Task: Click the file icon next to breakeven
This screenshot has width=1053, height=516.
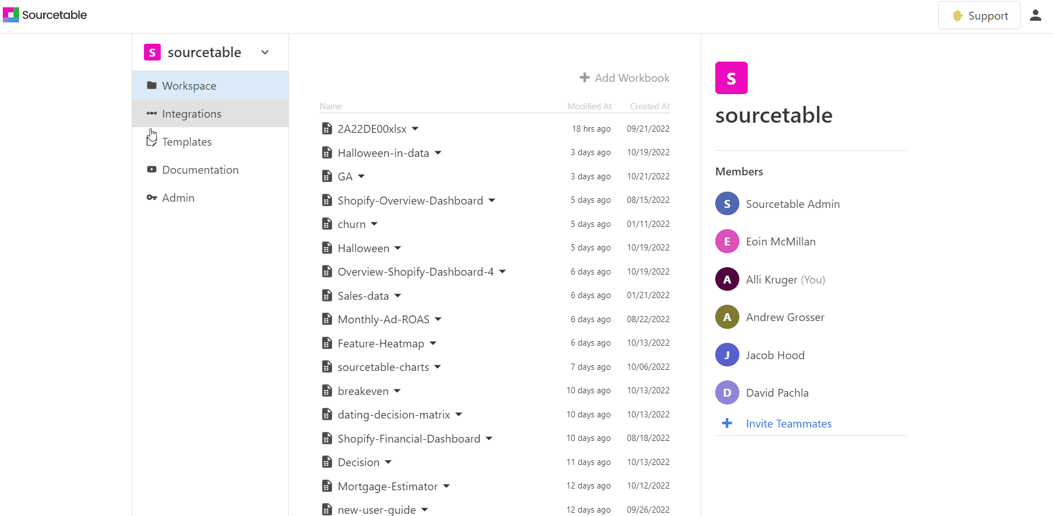Action: 327,391
